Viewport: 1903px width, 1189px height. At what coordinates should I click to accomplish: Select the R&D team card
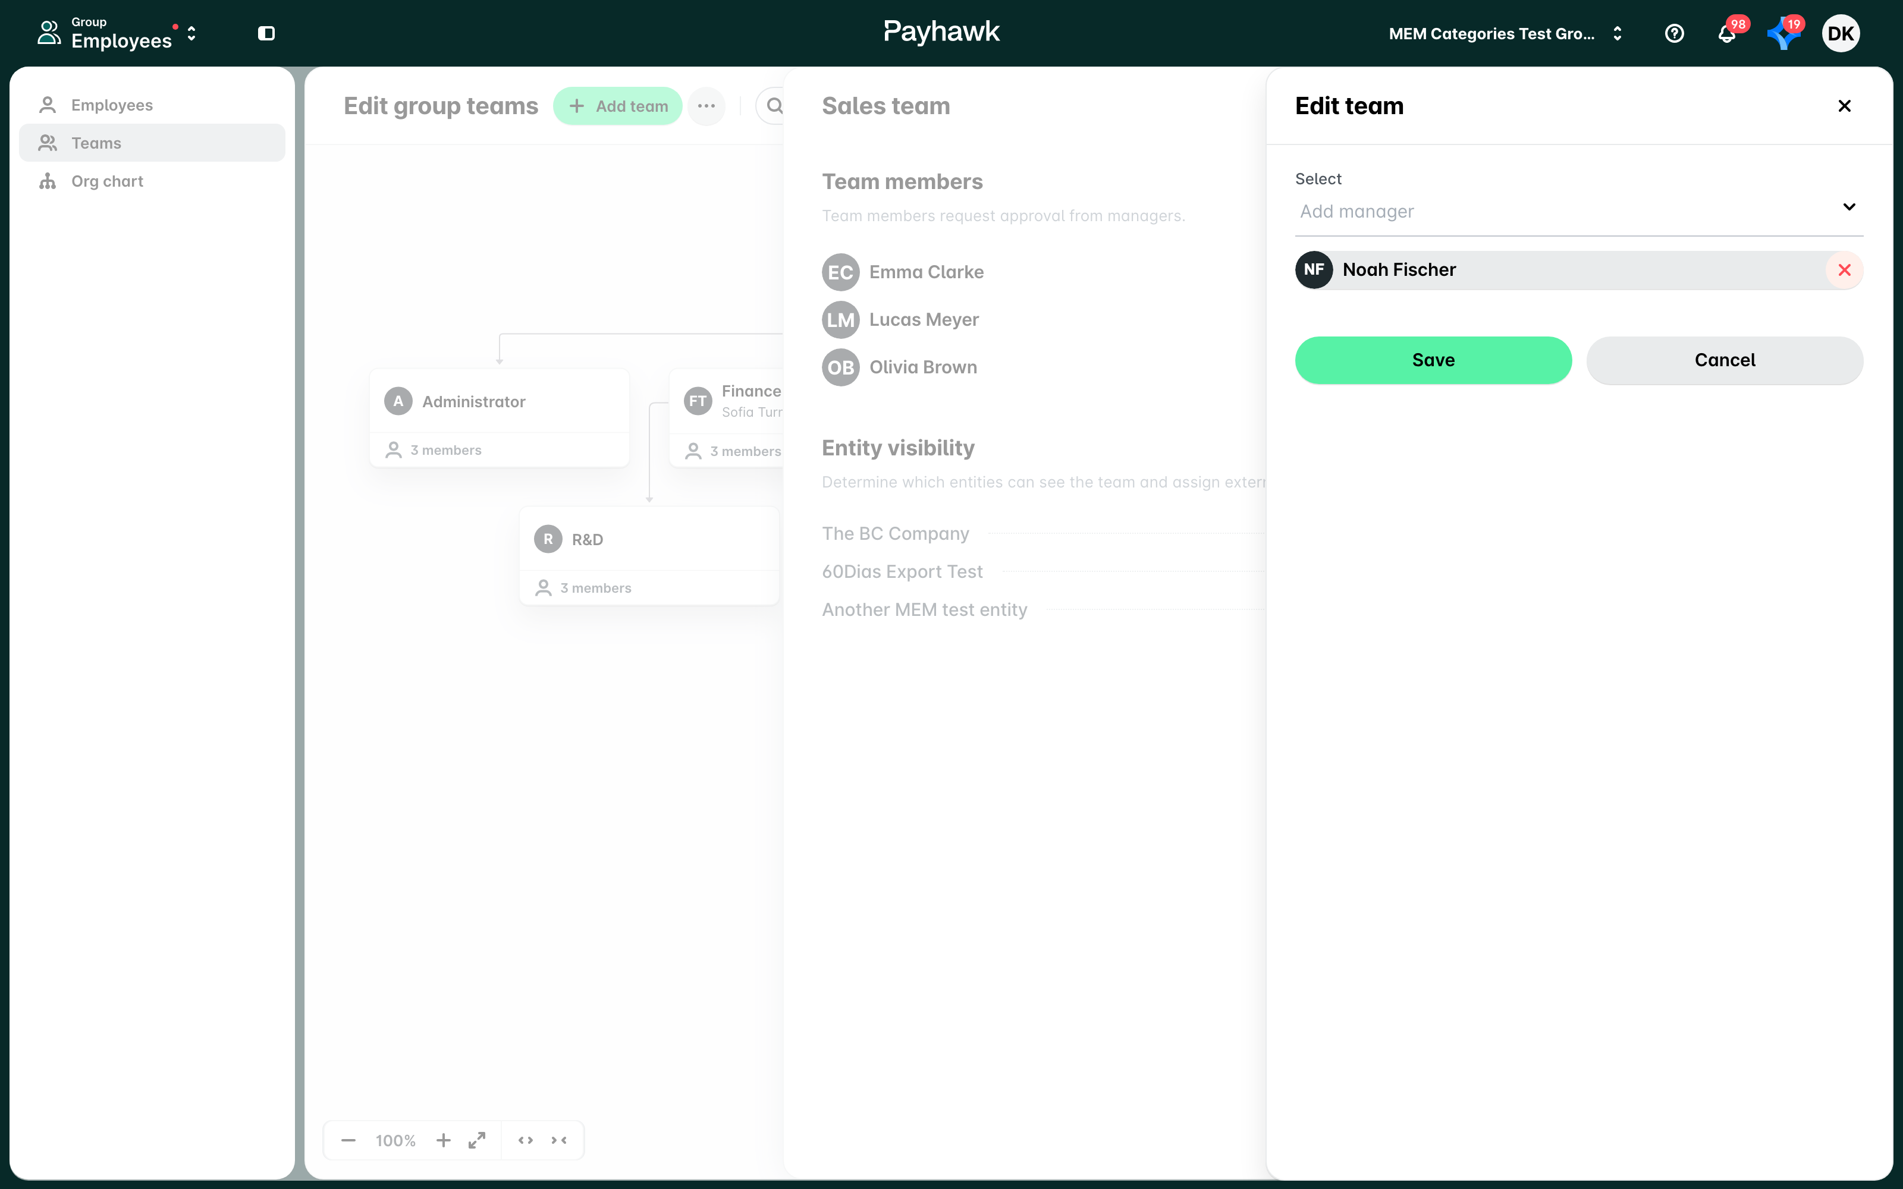(x=649, y=555)
